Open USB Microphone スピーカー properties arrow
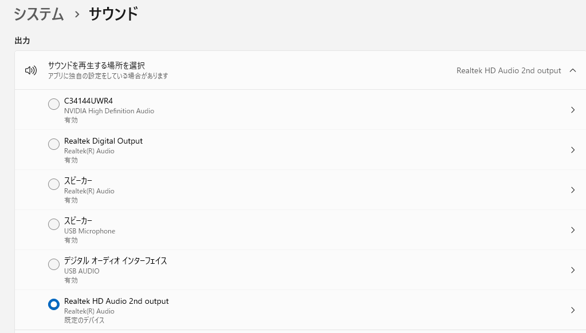 pyautogui.click(x=573, y=230)
